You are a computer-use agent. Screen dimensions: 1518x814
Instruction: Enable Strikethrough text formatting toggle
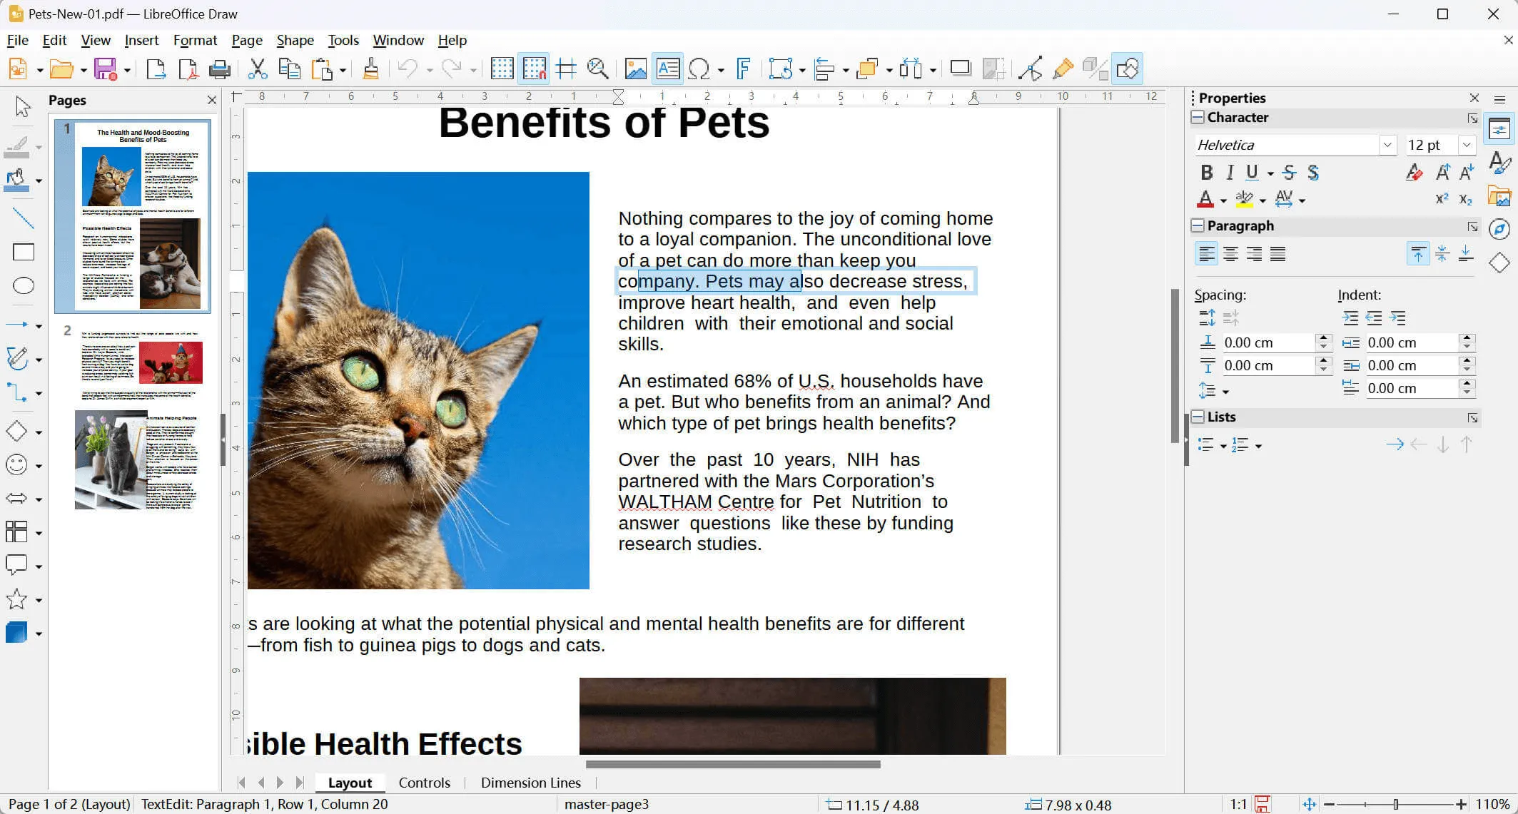(1291, 172)
